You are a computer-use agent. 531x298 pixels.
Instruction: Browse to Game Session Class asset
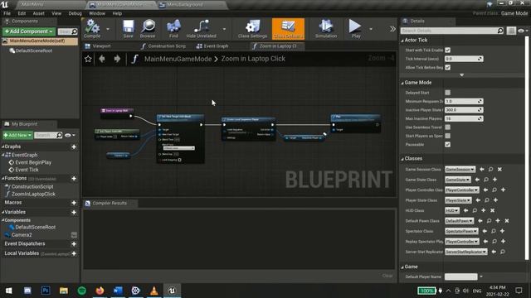point(490,169)
